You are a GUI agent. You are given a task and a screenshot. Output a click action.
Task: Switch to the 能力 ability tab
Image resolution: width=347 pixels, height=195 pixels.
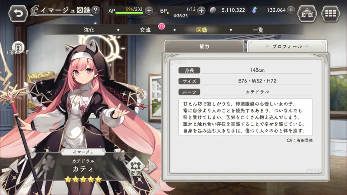204,46
